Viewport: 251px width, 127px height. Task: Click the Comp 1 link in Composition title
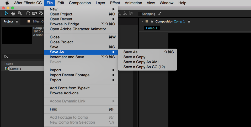[179, 21]
